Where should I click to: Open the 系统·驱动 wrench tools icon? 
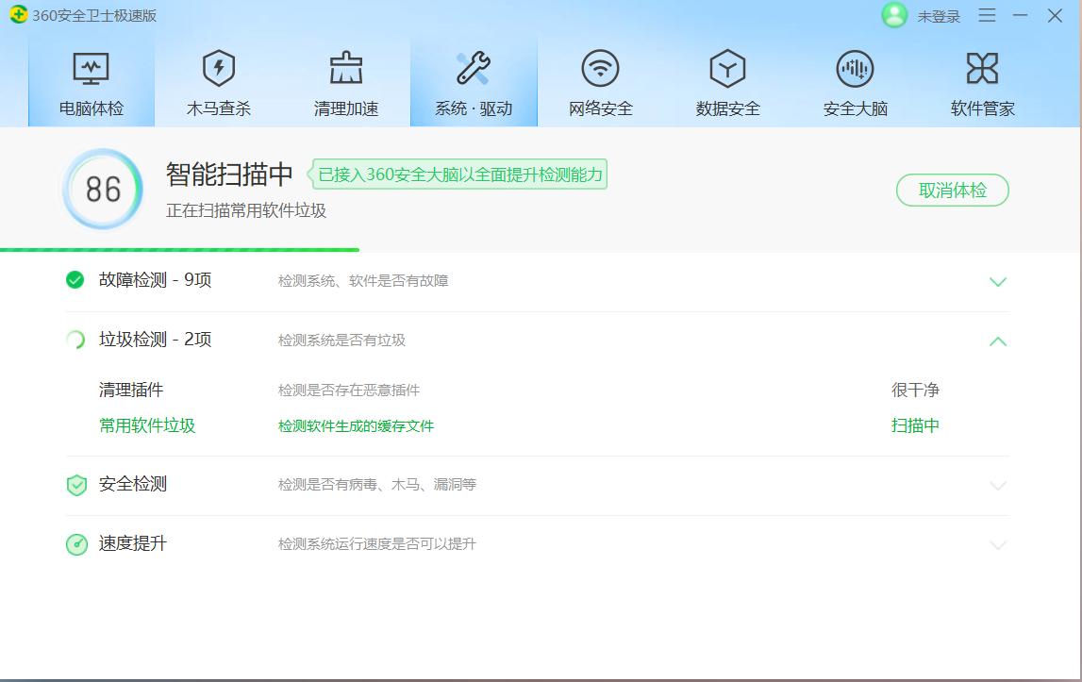tap(474, 68)
